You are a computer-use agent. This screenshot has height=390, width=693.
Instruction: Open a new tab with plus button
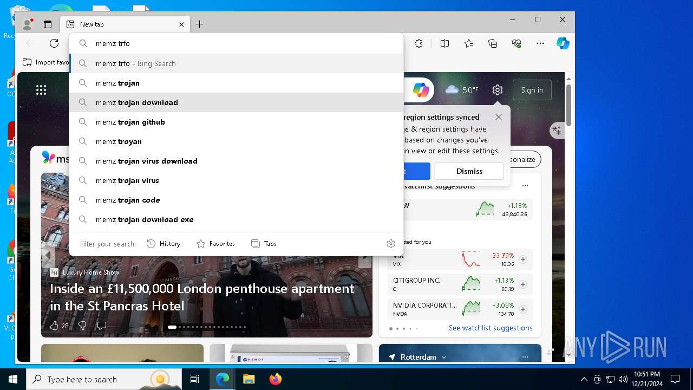click(199, 24)
